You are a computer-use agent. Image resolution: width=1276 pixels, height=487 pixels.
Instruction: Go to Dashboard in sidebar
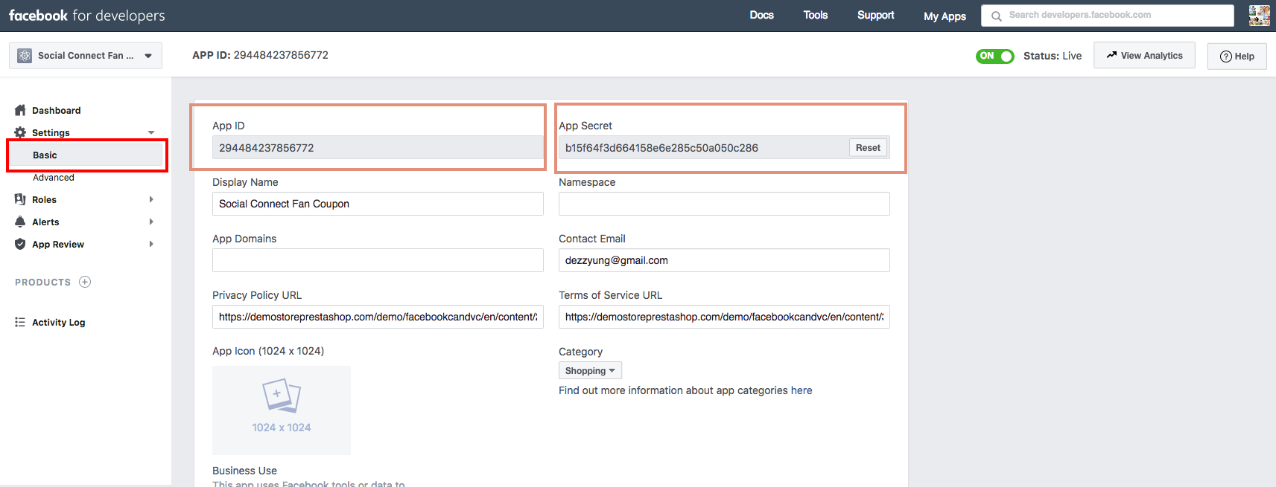coord(57,110)
